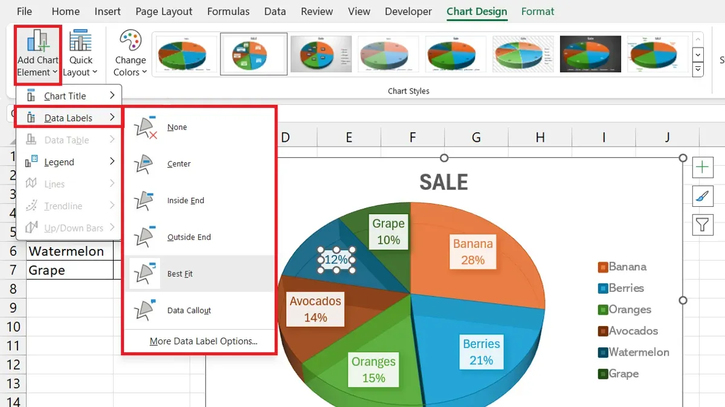This screenshot has height=407, width=725.
Task: Switch to the Format tab
Action: pyautogui.click(x=538, y=11)
